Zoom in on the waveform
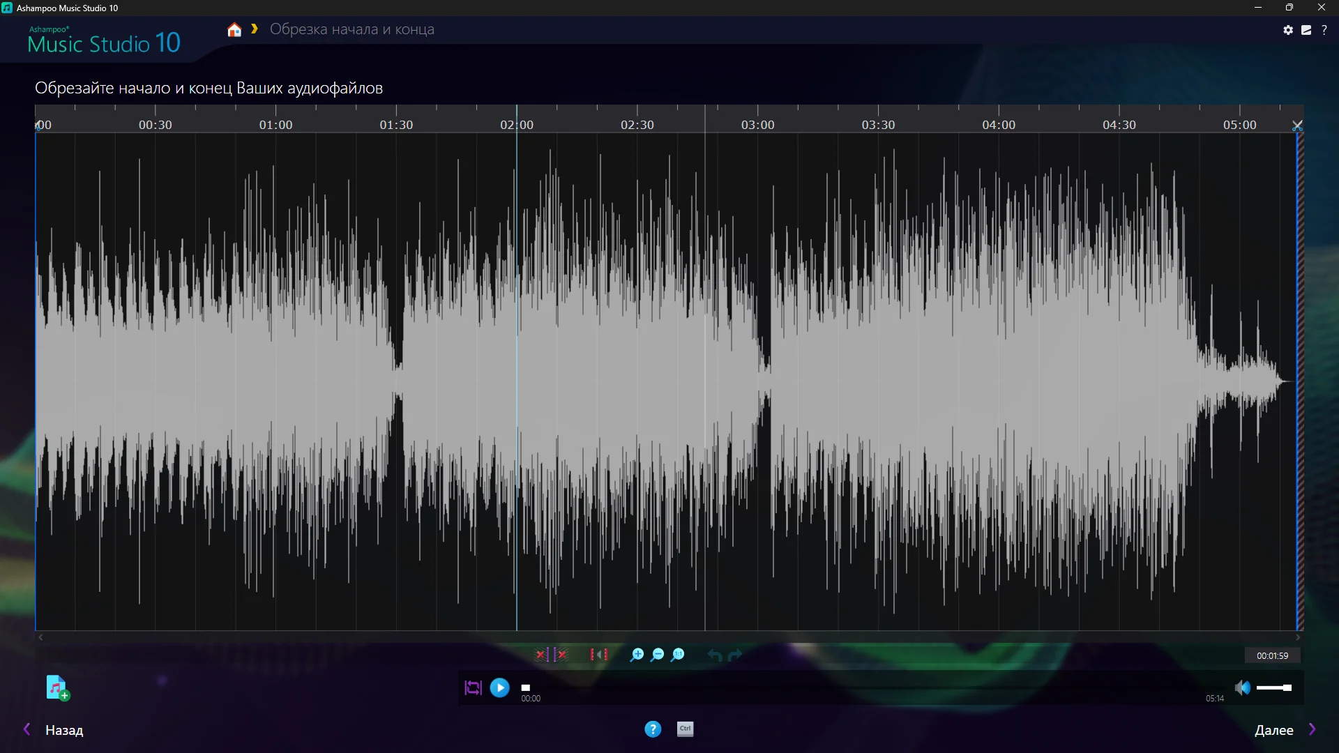Image resolution: width=1339 pixels, height=753 pixels. pos(637,655)
